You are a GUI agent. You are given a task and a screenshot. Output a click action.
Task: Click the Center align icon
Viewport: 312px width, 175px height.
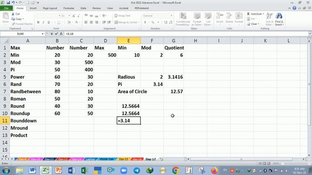coord(91,22)
